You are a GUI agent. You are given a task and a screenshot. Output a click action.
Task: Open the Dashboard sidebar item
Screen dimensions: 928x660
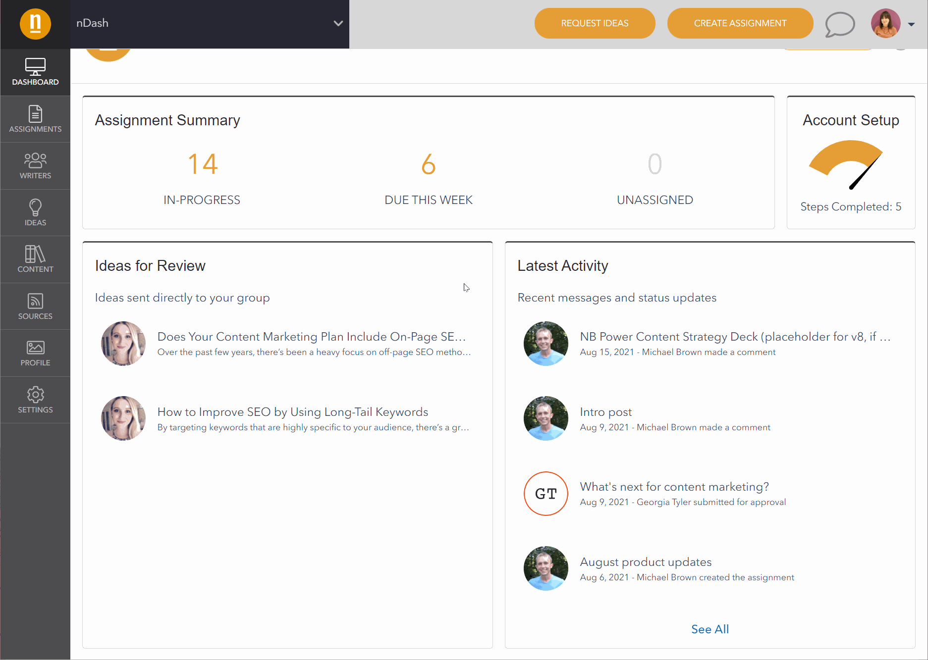coord(35,72)
